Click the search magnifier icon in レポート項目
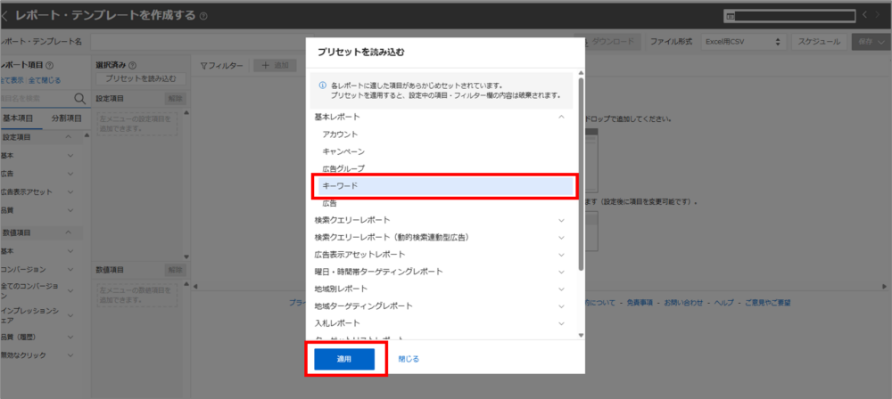Viewport: 892px width, 399px height. [79, 99]
